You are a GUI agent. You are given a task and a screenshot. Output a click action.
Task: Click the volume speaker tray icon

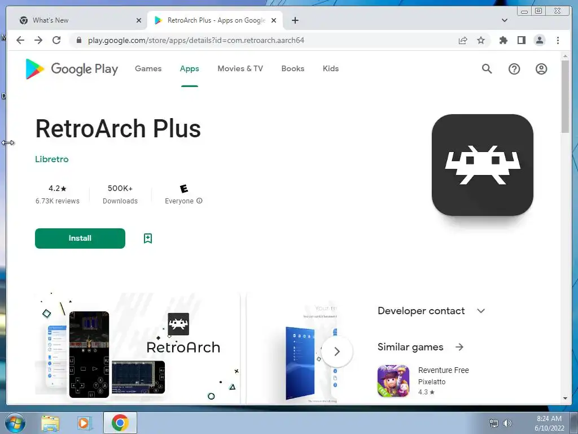(x=507, y=423)
